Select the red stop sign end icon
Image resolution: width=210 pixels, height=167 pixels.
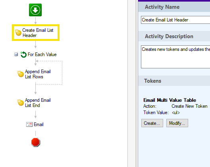tap(35, 142)
